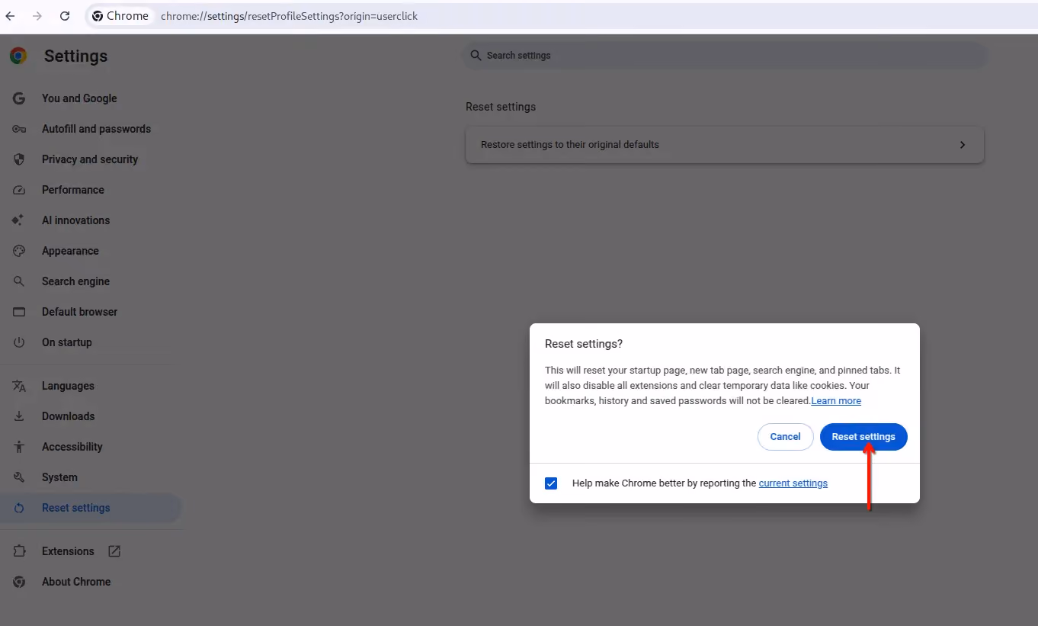Click the Google G icon
This screenshot has width=1038, height=626.
(19, 98)
